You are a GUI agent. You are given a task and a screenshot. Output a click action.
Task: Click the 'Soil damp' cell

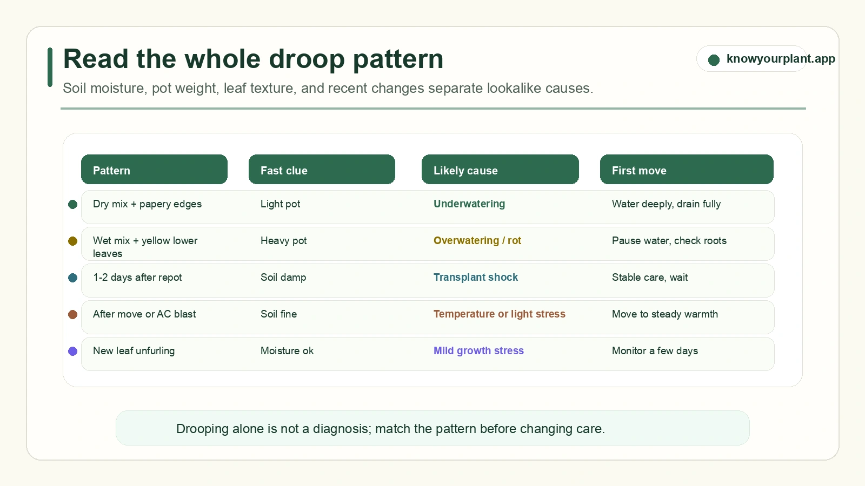(283, 278)
